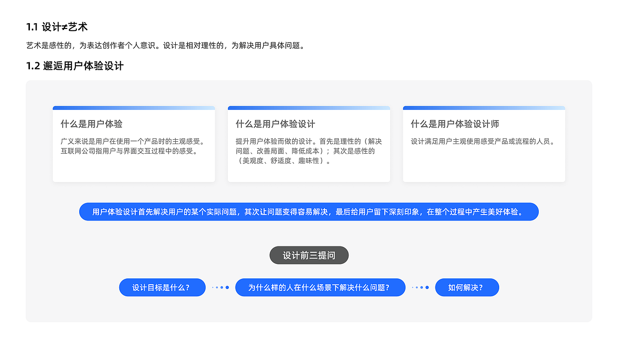Click the dots between the second and third pills
Viewport: 618px width, 348px height.
420,287
